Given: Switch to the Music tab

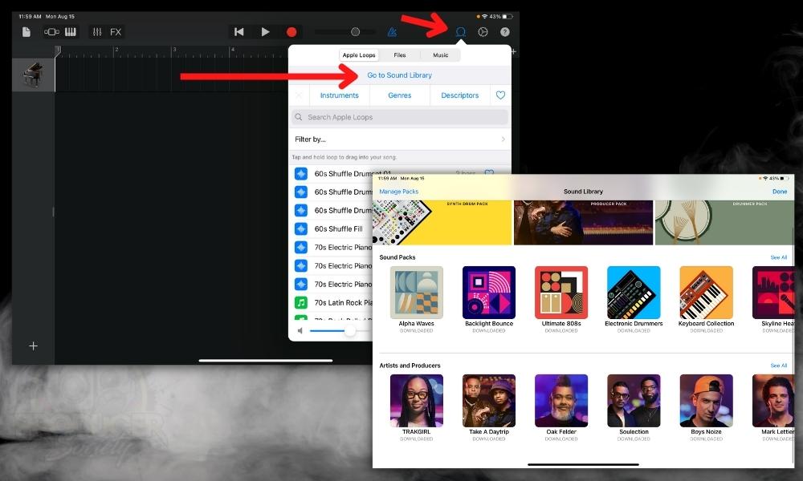Looking at the screenshot, I should click(441, 55).
